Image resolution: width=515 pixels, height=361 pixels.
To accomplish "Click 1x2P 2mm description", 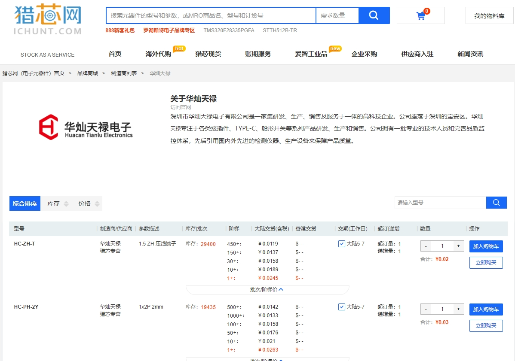I will [151, 307].
